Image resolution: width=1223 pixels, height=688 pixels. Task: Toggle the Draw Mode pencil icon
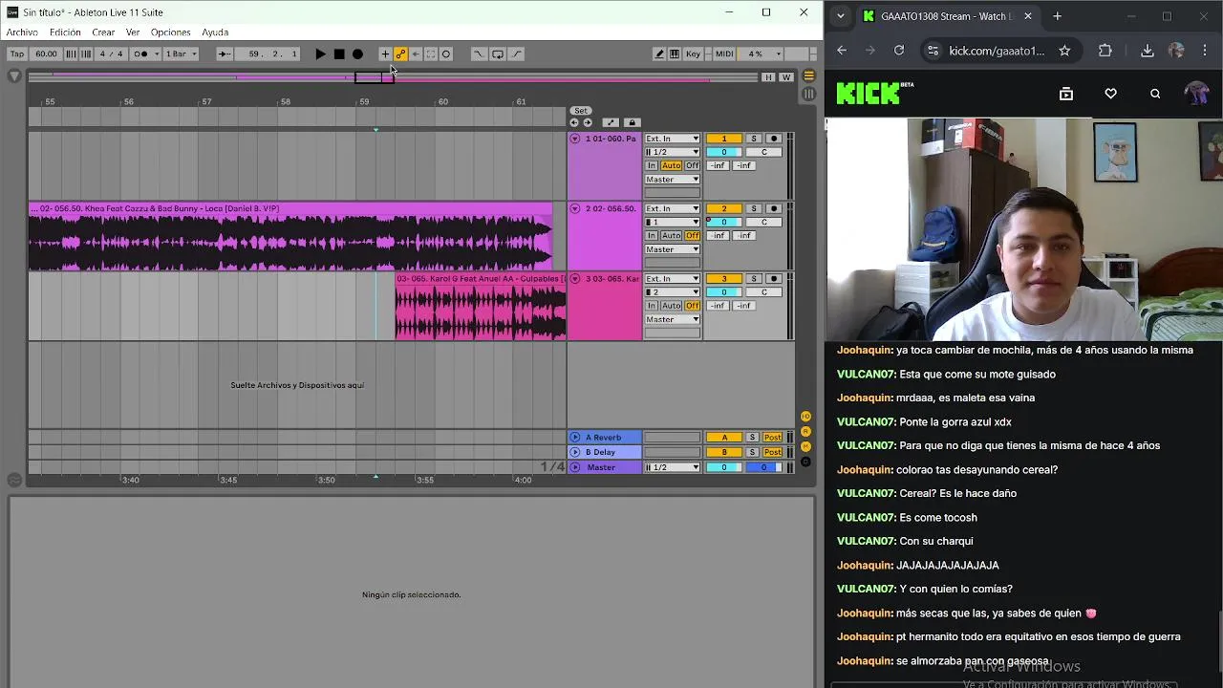(x=659, y=54)
